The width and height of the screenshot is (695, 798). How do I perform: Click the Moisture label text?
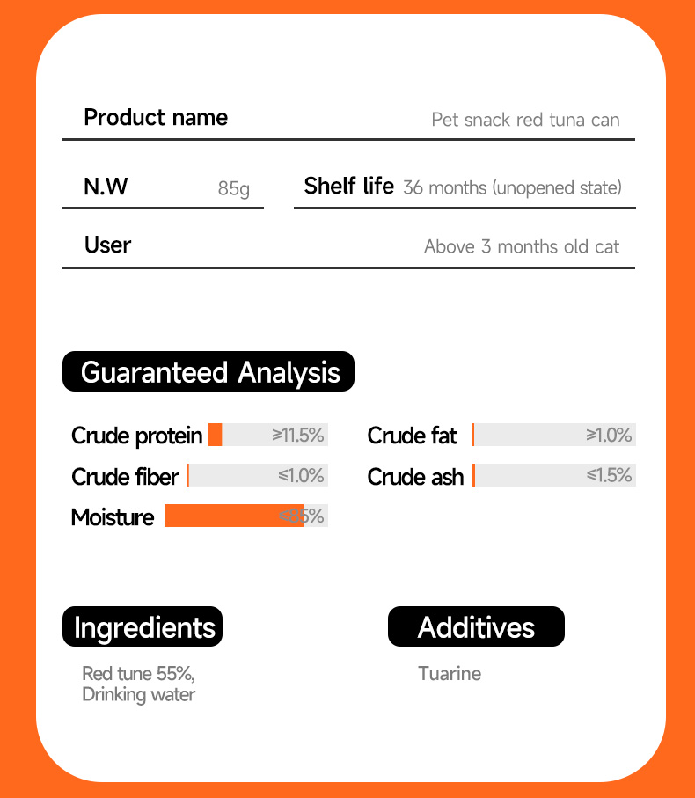(113, 517)
